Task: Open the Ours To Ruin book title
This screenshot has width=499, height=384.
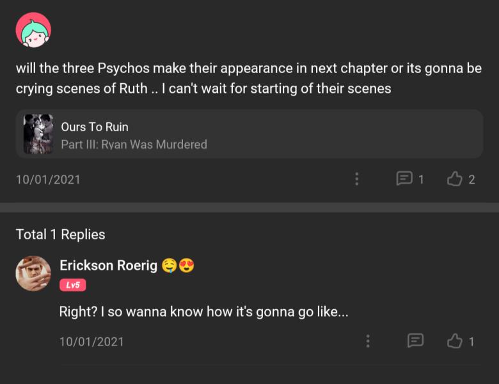Action: click(95, 127)
